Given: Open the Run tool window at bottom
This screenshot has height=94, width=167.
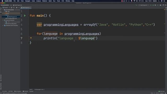Looking at the screenshot, I should 5,91.
